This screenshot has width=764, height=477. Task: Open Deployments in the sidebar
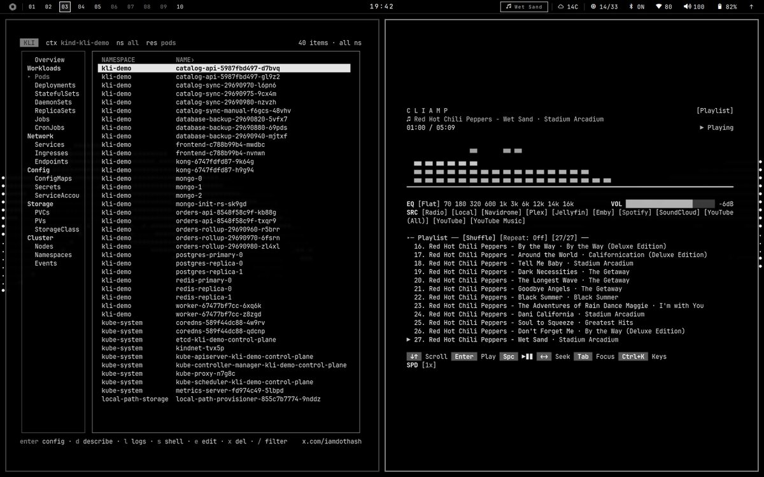coord(55,85)
